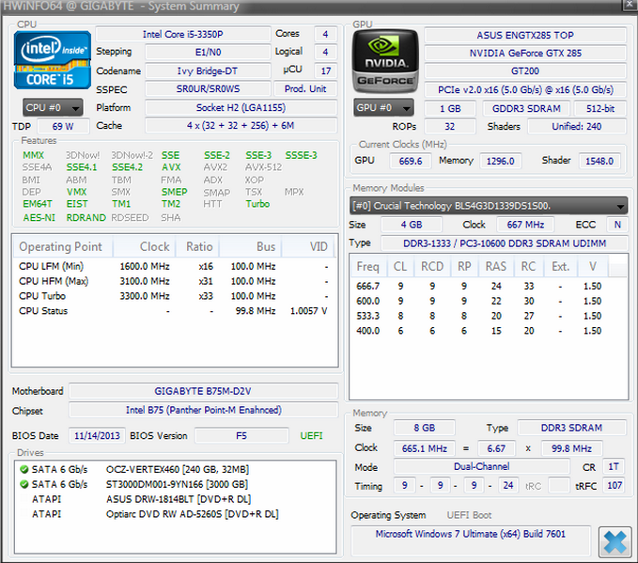This screenshot has height=563, width=638.
Task: Click the 69 W TDP field
Action: (63, 126)
